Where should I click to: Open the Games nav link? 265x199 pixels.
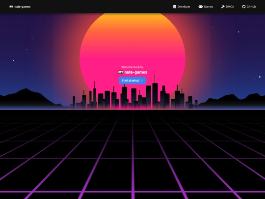[206, 6]
